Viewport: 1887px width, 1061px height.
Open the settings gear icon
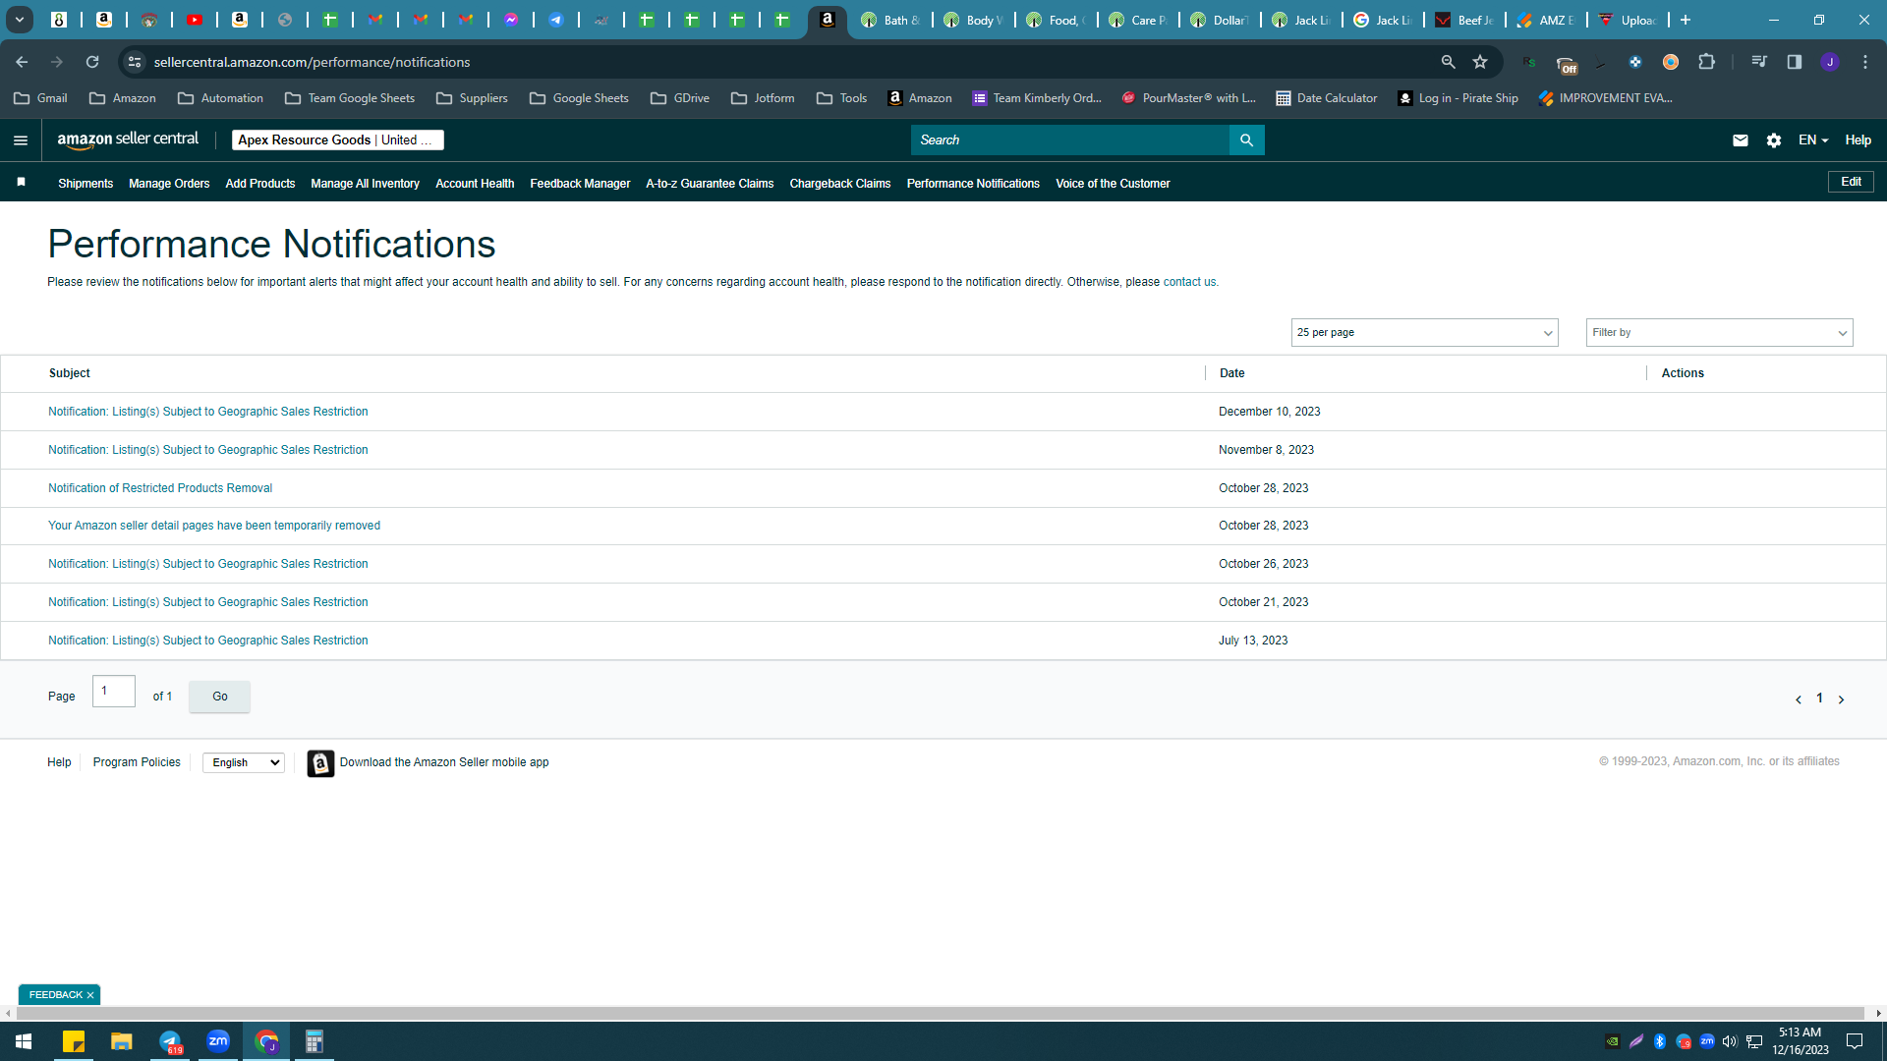tap(1774, 140)
